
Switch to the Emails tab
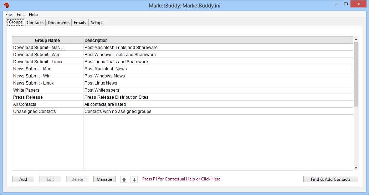pos(80,23)
